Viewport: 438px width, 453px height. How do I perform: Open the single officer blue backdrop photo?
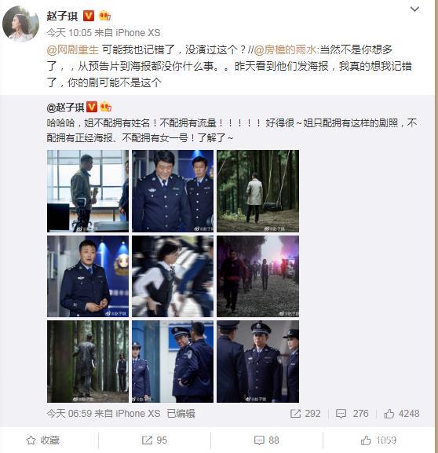coord(88,276)
